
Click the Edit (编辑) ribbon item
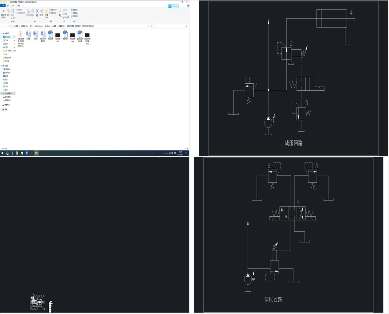[x=66, y=14]
